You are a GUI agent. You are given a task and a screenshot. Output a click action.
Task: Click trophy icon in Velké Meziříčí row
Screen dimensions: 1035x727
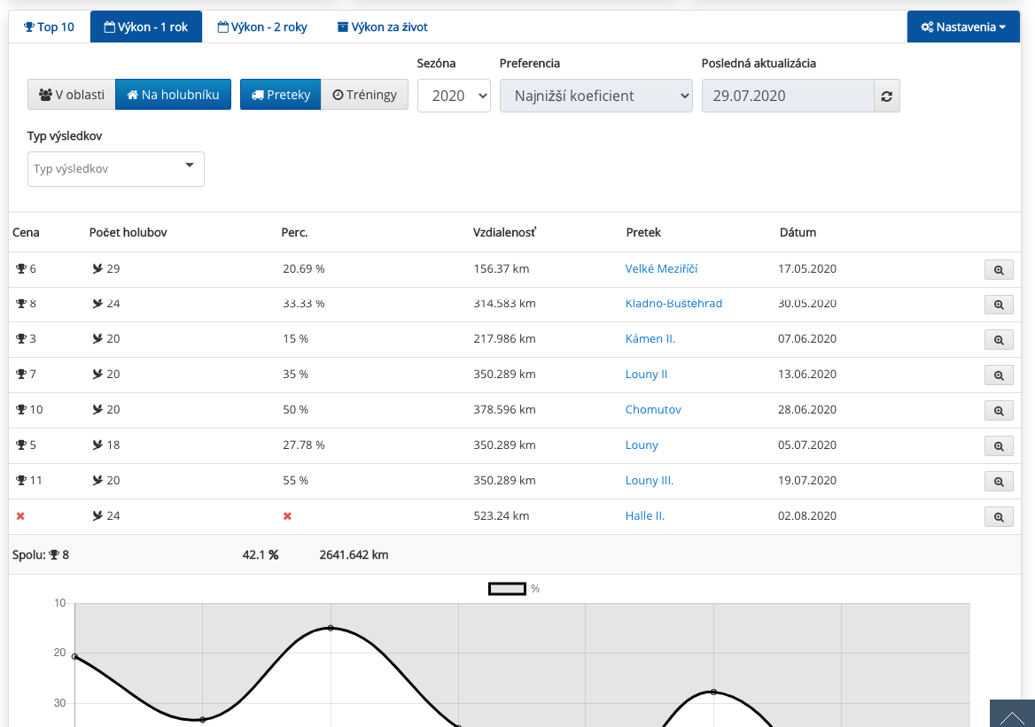coord(21,268)
